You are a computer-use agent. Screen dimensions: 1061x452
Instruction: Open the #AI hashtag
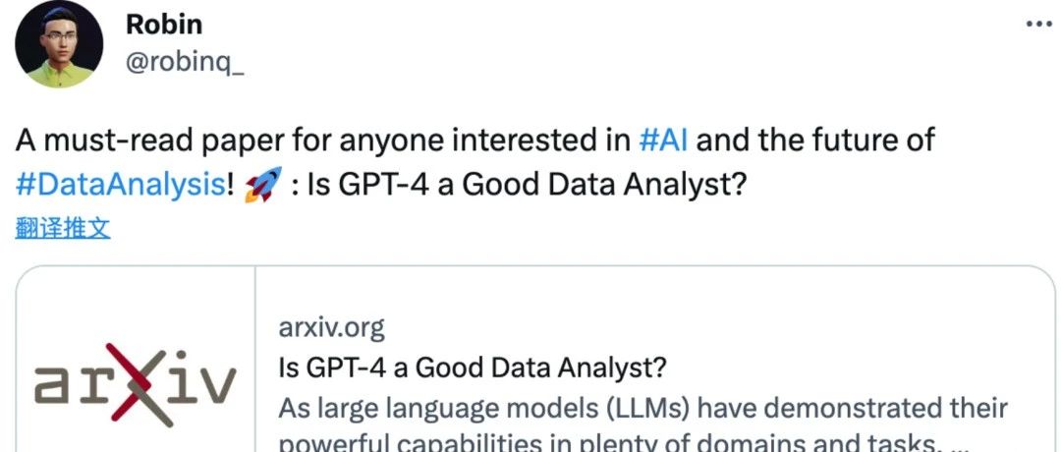(664, 140)
